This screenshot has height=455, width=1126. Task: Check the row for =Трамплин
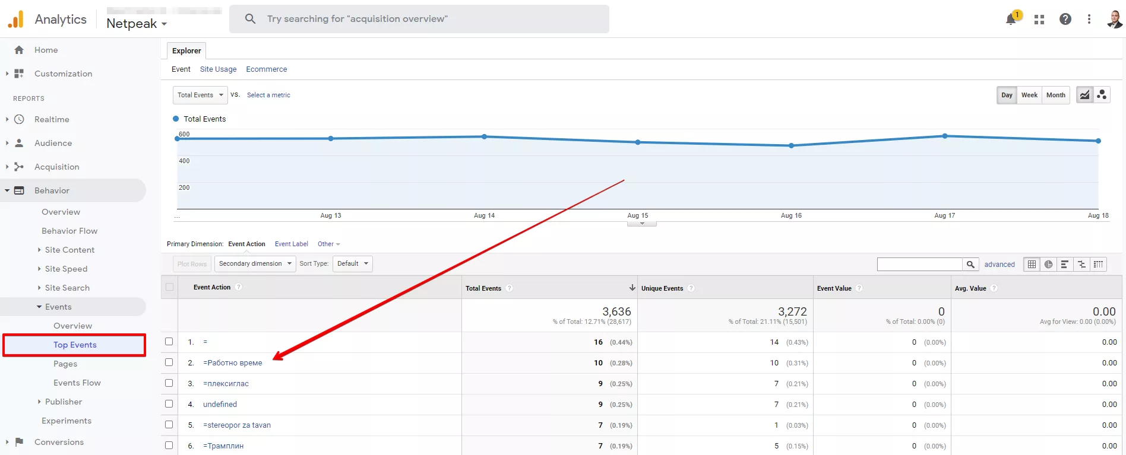169,446
